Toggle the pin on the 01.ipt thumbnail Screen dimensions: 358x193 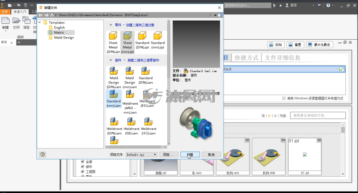pyautogui.click(x=319, y=140)
